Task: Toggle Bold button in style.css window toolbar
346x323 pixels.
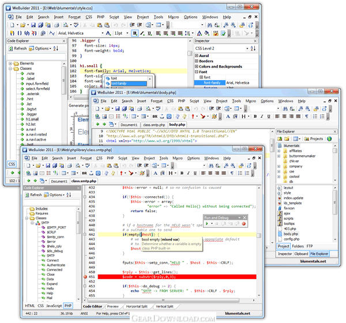Action: pyautogui.click(x=134, y=33)
